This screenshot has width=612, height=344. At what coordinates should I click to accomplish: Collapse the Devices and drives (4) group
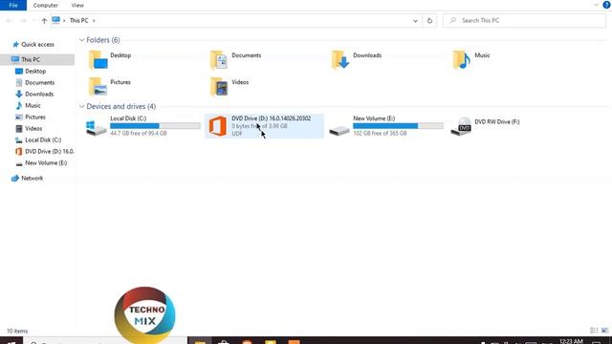tap(81, 106)
